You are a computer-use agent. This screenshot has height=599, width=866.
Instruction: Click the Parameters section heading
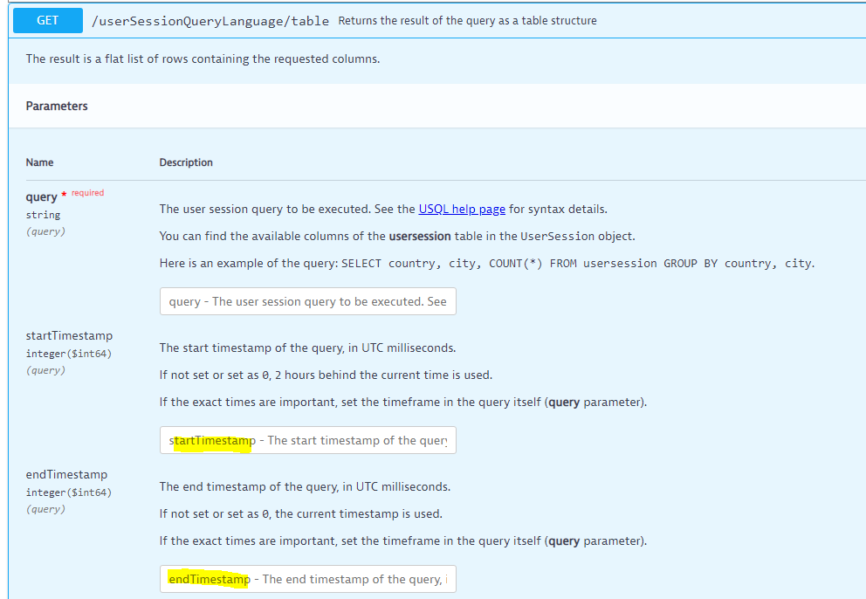(x=57, y=106)
